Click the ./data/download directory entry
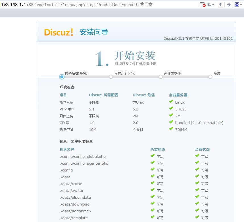 (x=74, y=204)
